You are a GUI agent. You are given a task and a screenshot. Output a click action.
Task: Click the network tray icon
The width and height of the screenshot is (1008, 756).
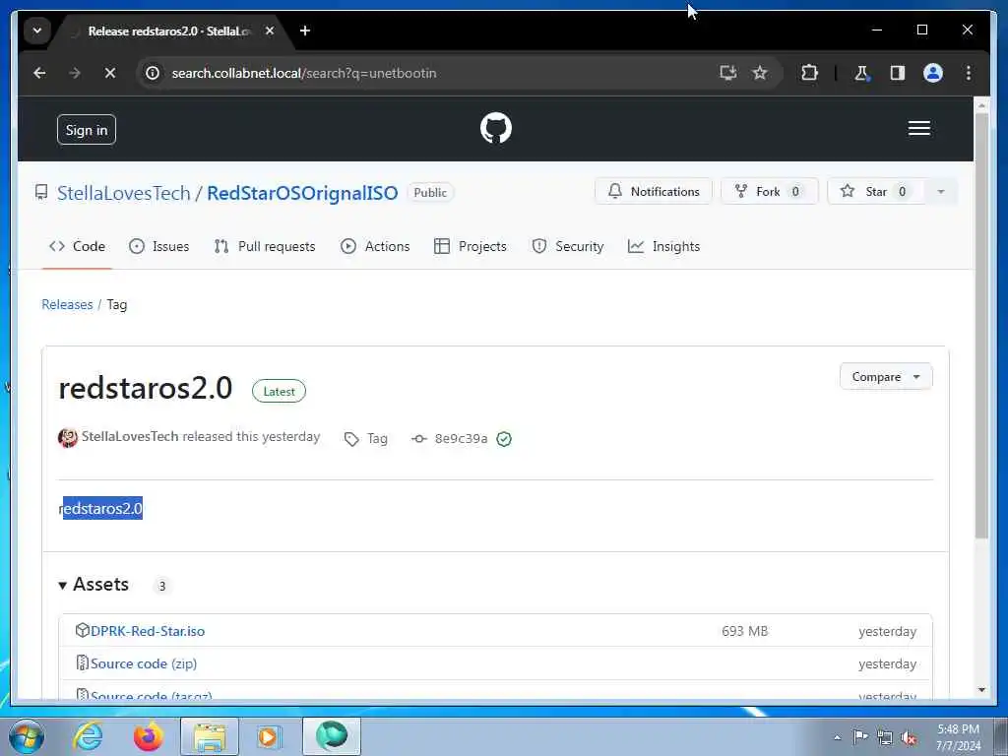coord(885,737)
